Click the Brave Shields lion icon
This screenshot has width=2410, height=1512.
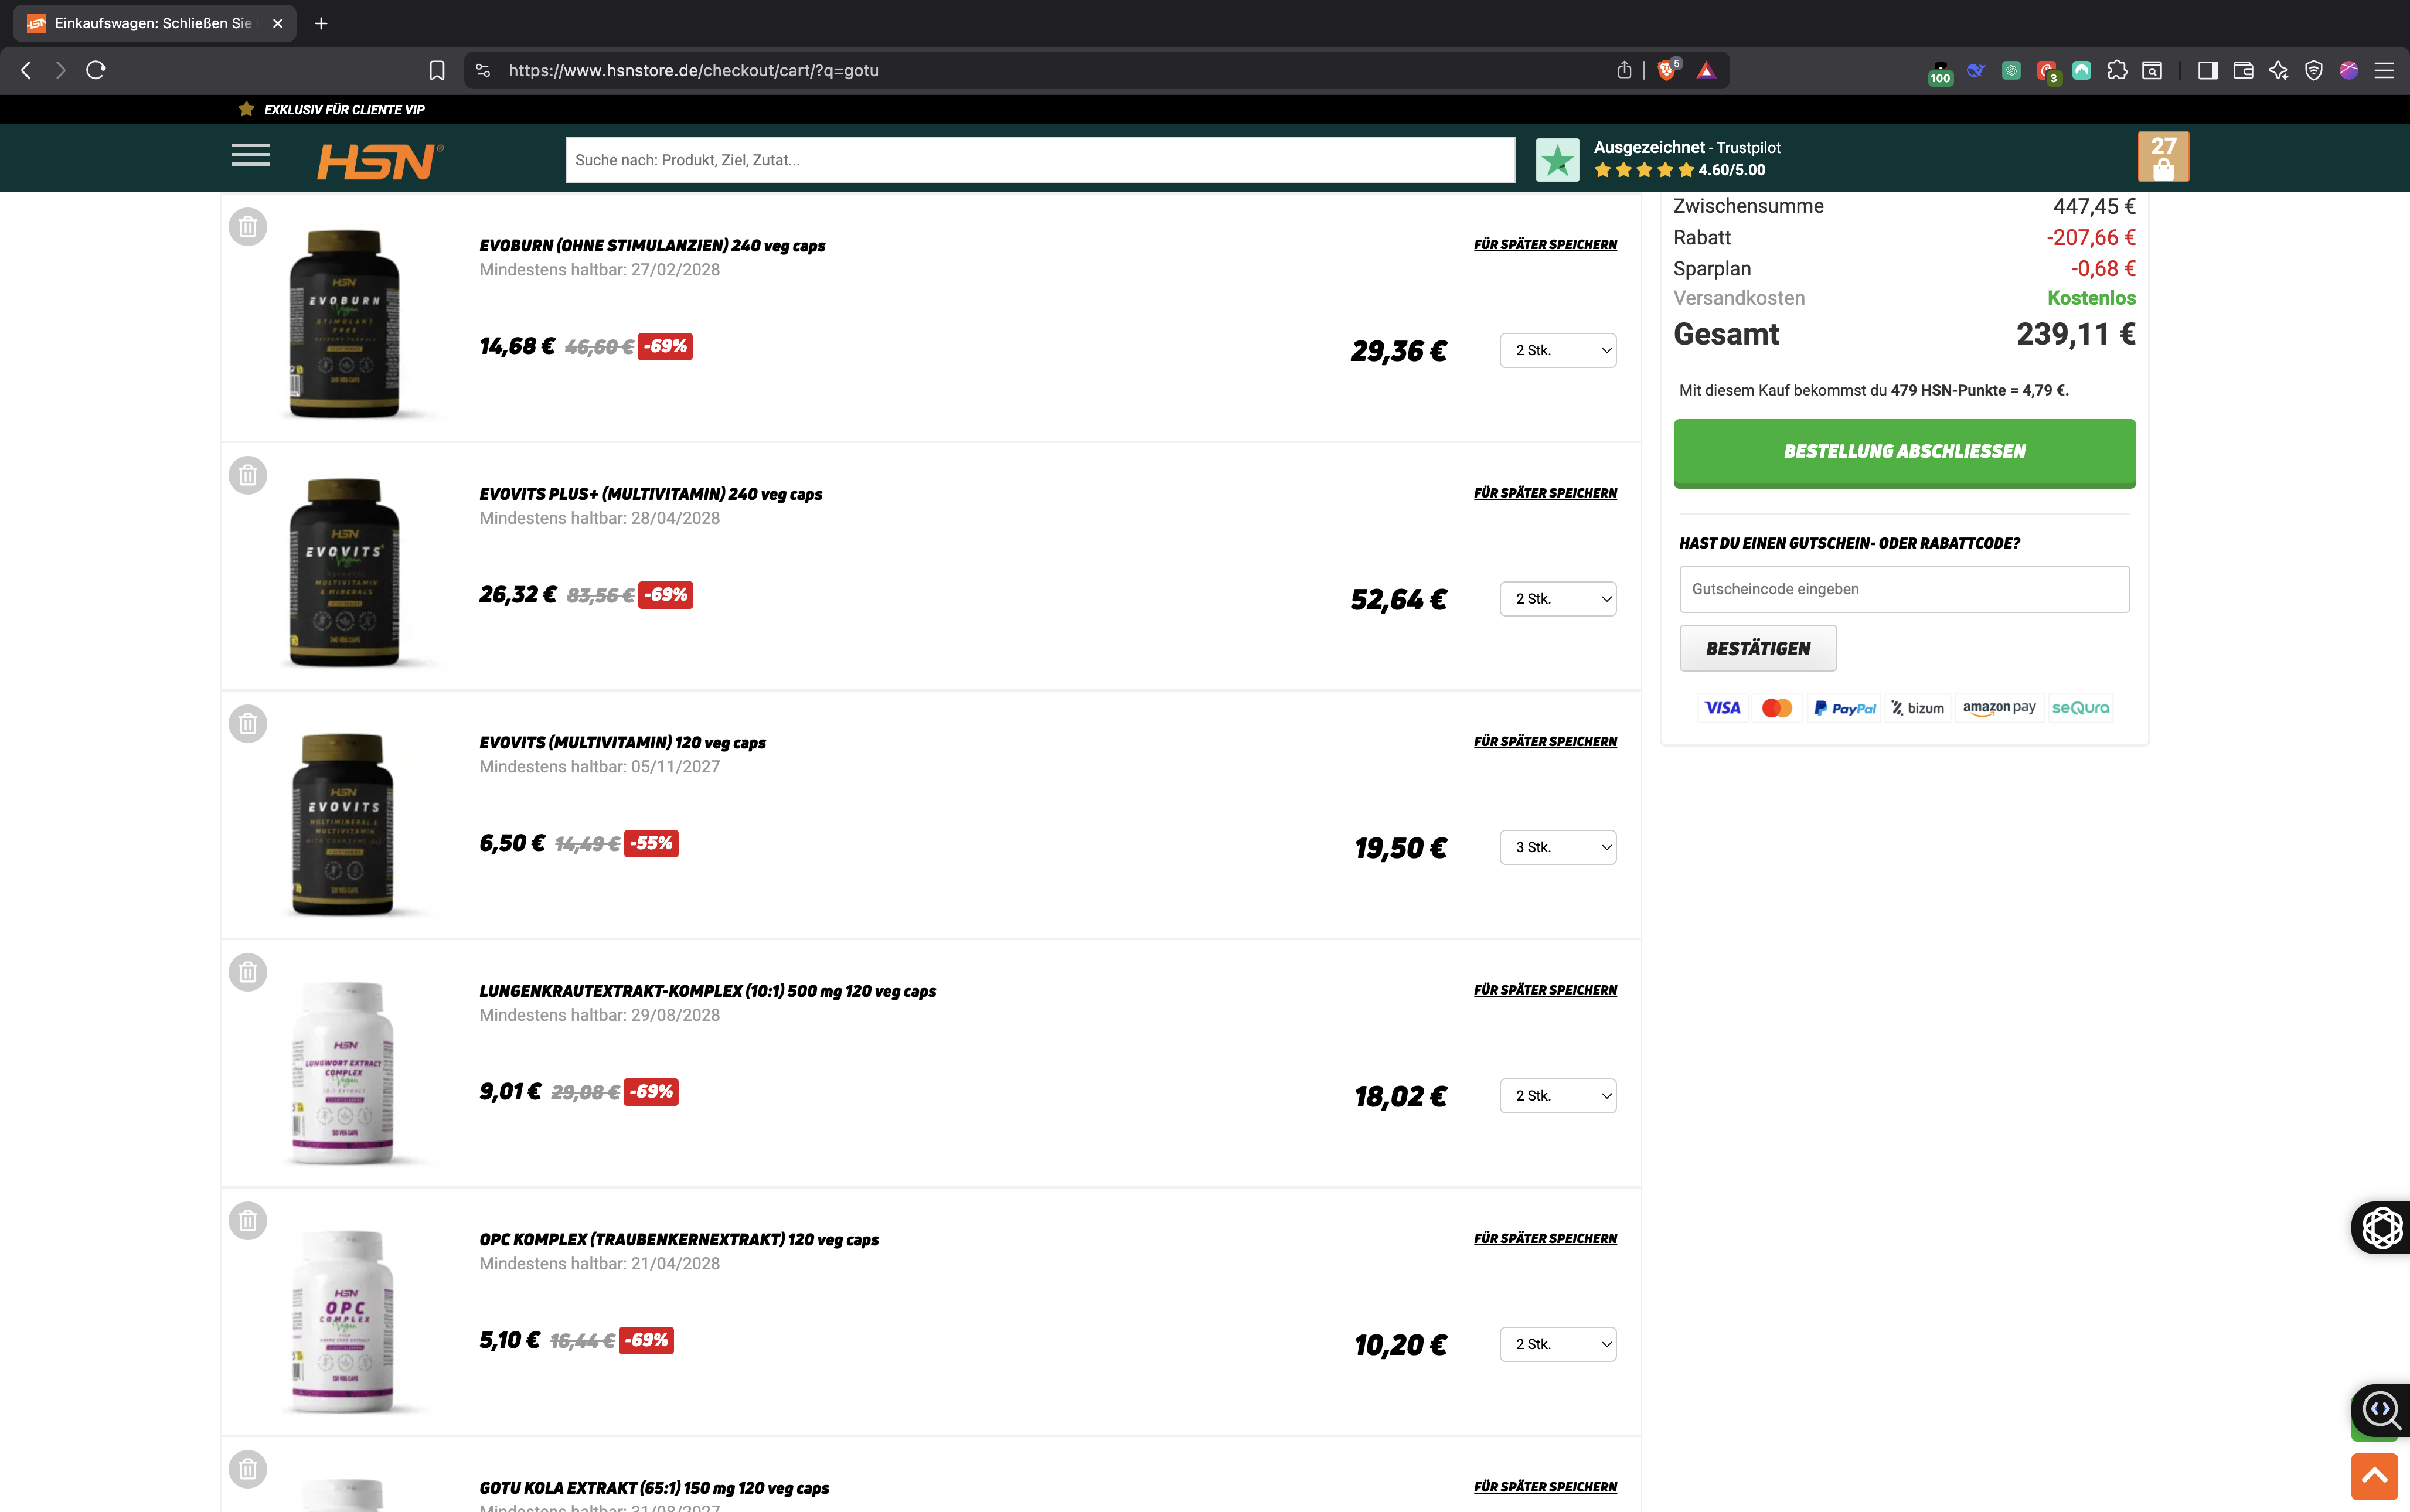click(x=1667, y=70)
